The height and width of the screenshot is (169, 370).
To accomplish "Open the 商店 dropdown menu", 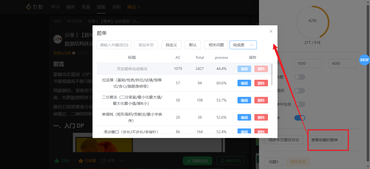I will (x=134, y=7).
